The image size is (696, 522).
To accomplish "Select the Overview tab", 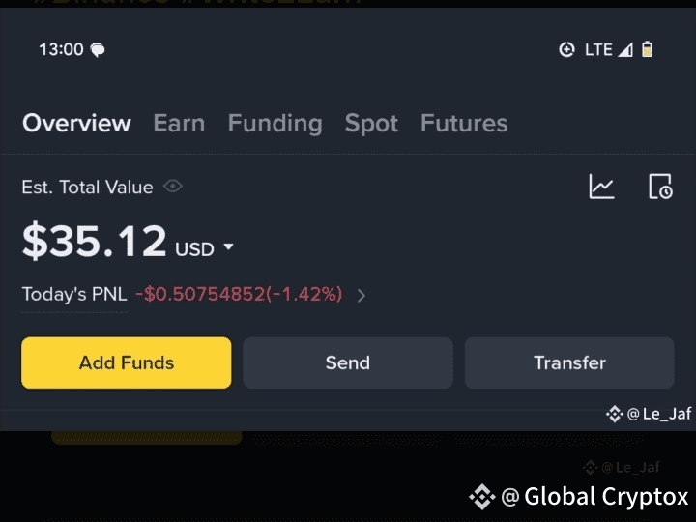I will click(76, 123).
